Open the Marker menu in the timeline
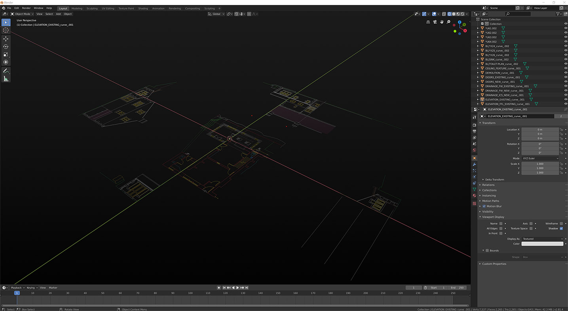Image resolution: width=568 pixels, height=311 pixels. [x=53, y=288]
